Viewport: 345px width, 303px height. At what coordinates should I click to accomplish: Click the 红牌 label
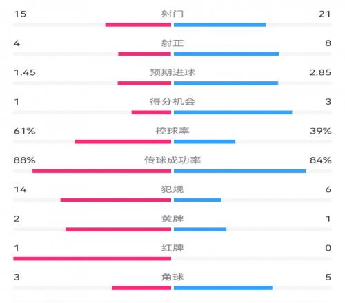(x=172, y=248)
